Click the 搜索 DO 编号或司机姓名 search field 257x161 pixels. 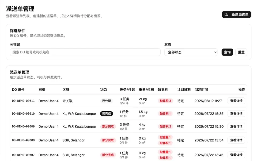click(85, 52)
